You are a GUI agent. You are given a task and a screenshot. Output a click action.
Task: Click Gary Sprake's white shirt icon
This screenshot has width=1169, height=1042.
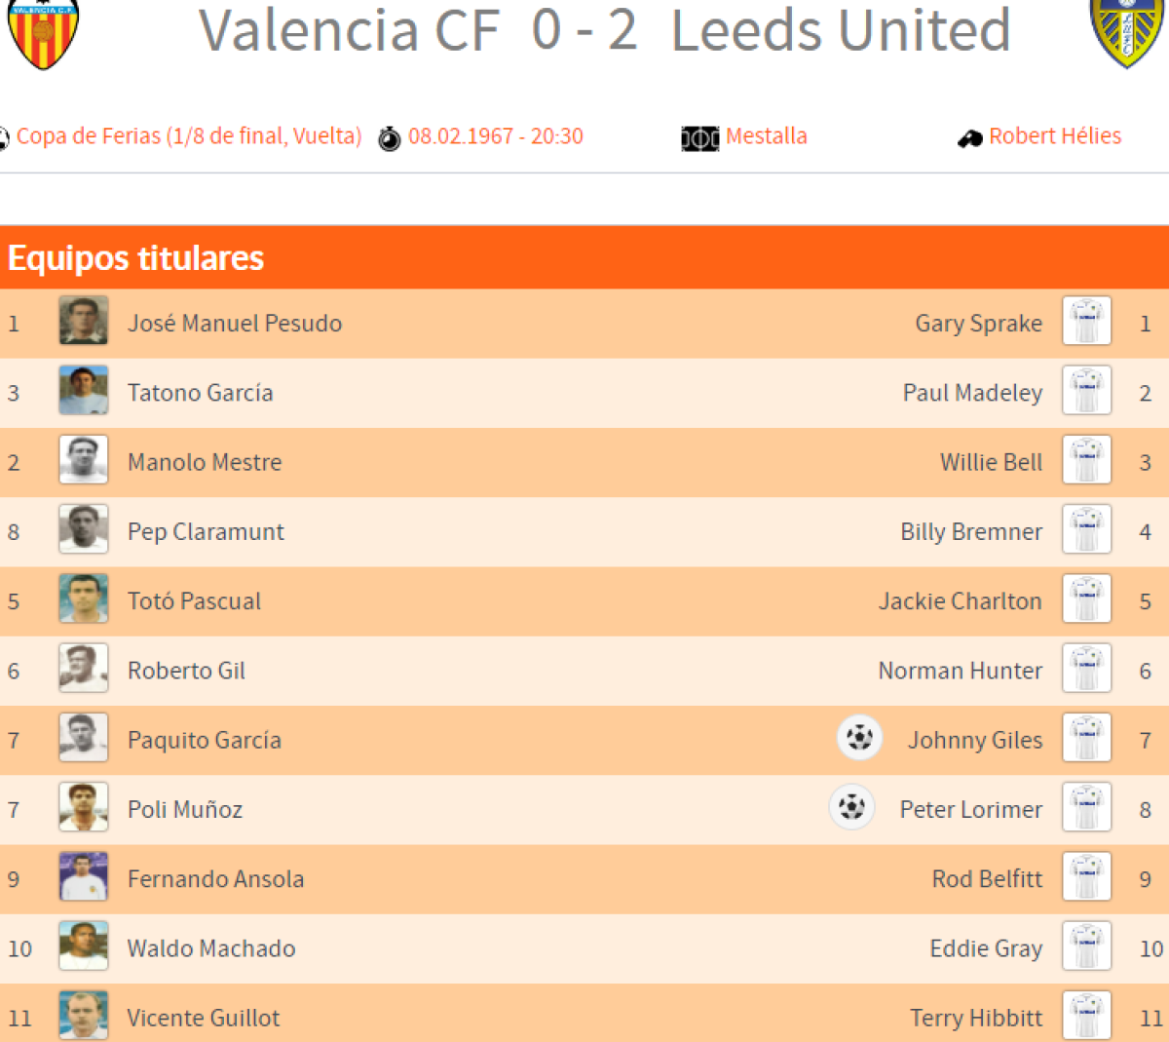pyautogui.click(x=1086, y=322)
